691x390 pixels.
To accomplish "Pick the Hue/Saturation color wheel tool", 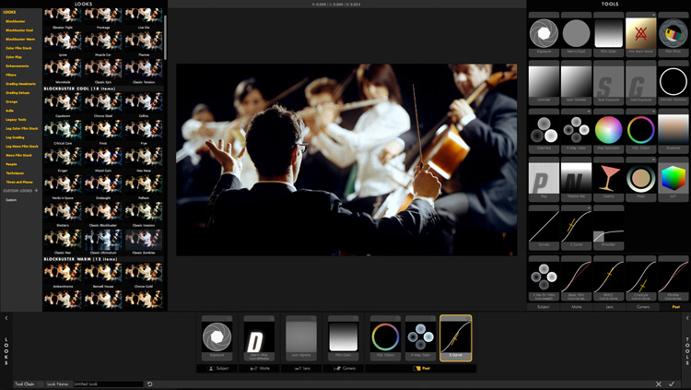I will (609, 131).
